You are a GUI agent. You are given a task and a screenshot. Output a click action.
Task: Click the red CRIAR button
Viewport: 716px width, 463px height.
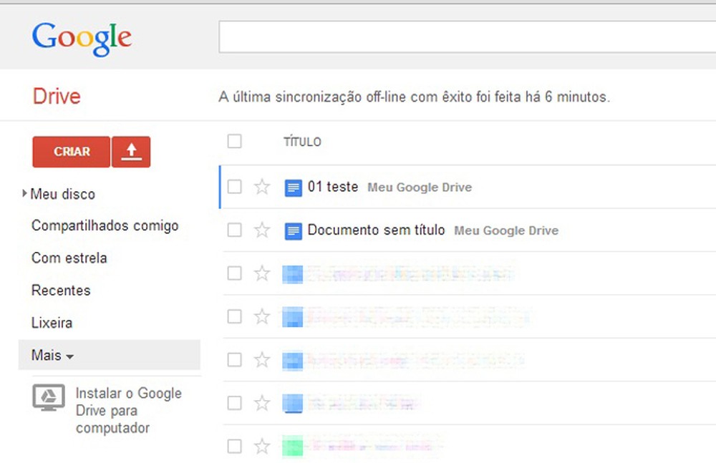tap(70, 152)
